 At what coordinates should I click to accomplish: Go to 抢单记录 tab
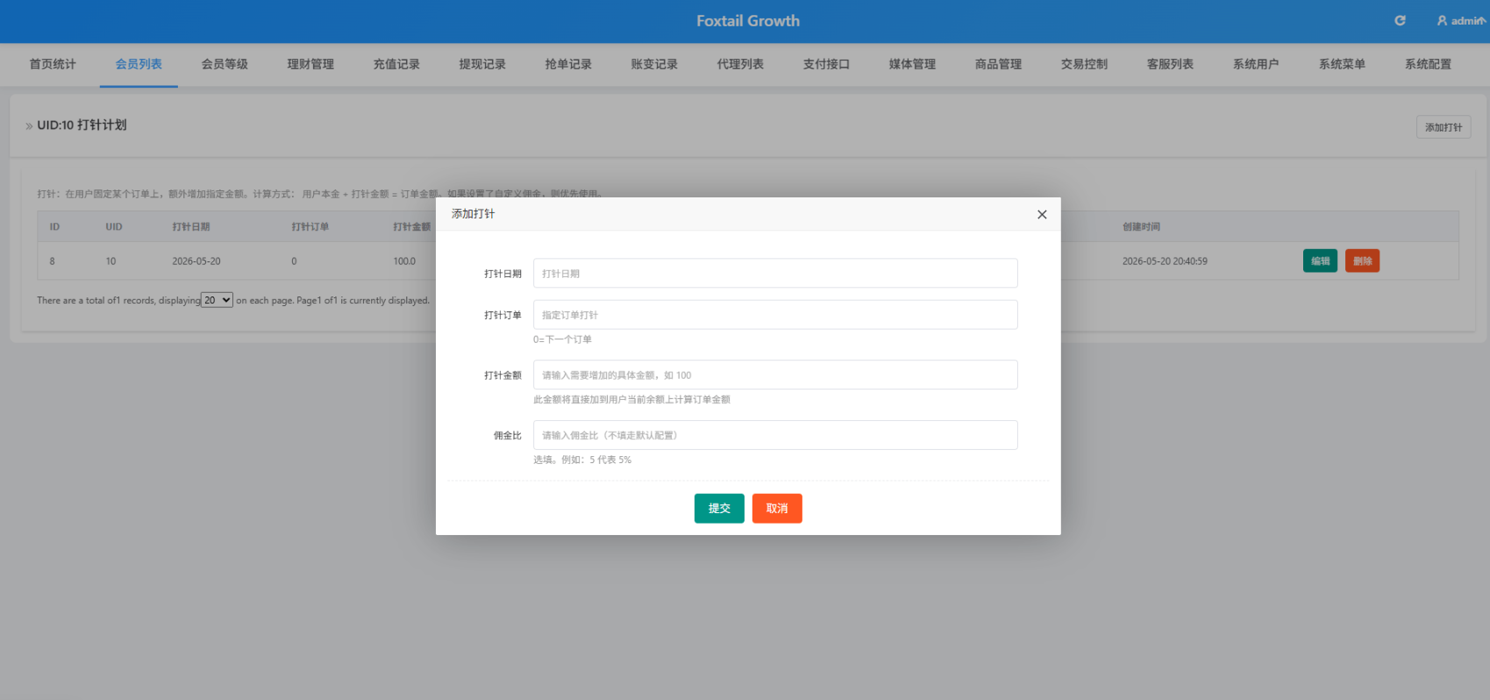(x=568, y=64)
